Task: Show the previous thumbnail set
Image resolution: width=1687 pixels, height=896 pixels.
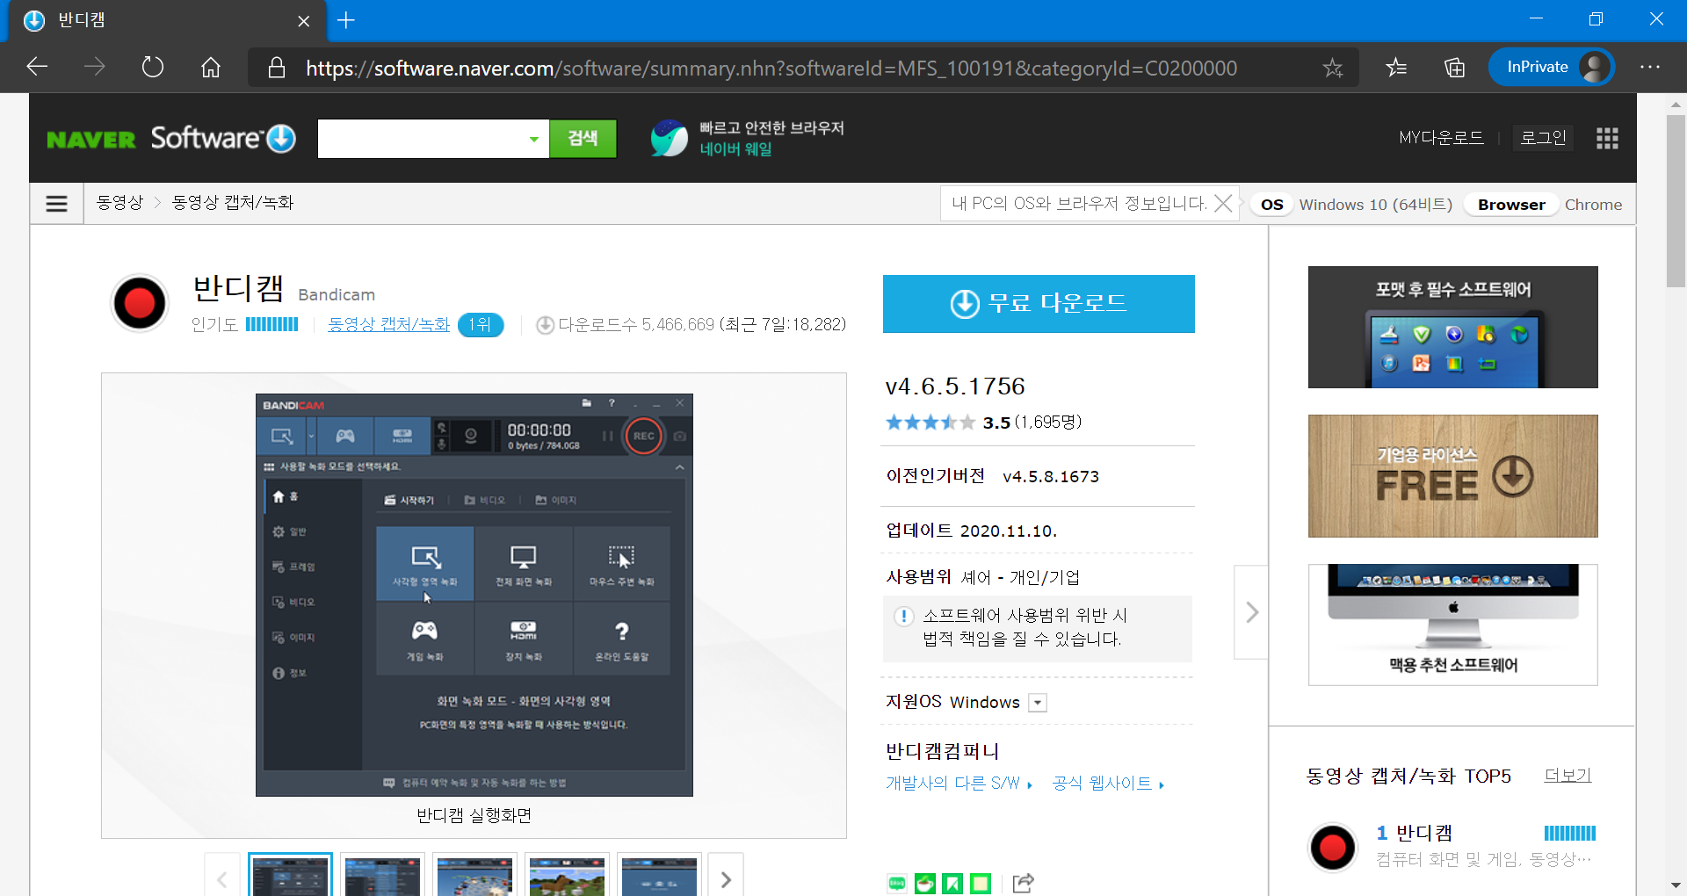Action: (222, 878)
